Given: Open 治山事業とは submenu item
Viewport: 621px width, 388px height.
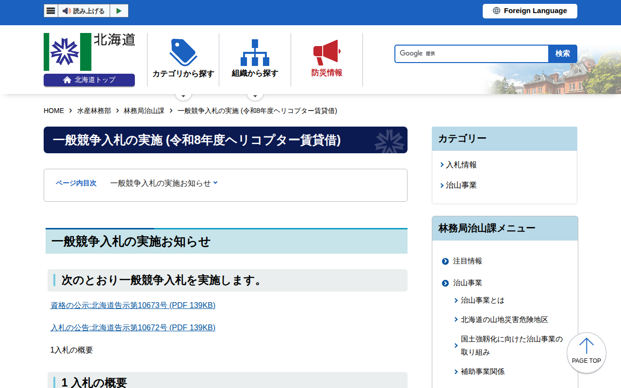Looking at the screenshot, I should (x=483, y=300).
